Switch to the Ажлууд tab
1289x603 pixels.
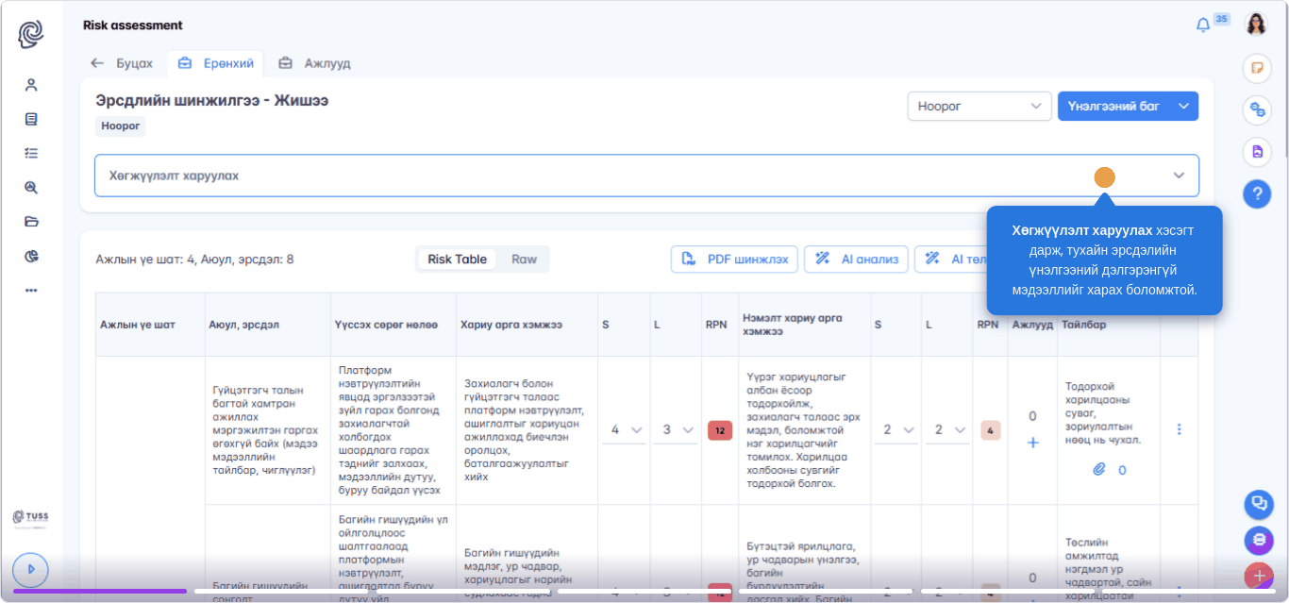click(x=314, y=63)
